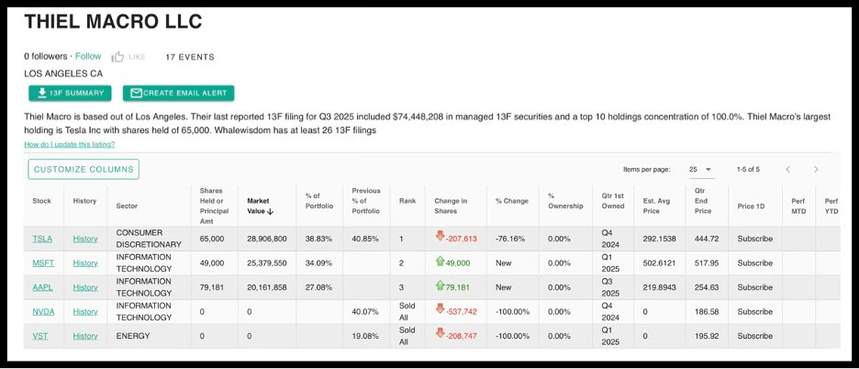The image size is (859, 369).
Task: Click the green up arrow in AAPL row
Action: [441, 286]
